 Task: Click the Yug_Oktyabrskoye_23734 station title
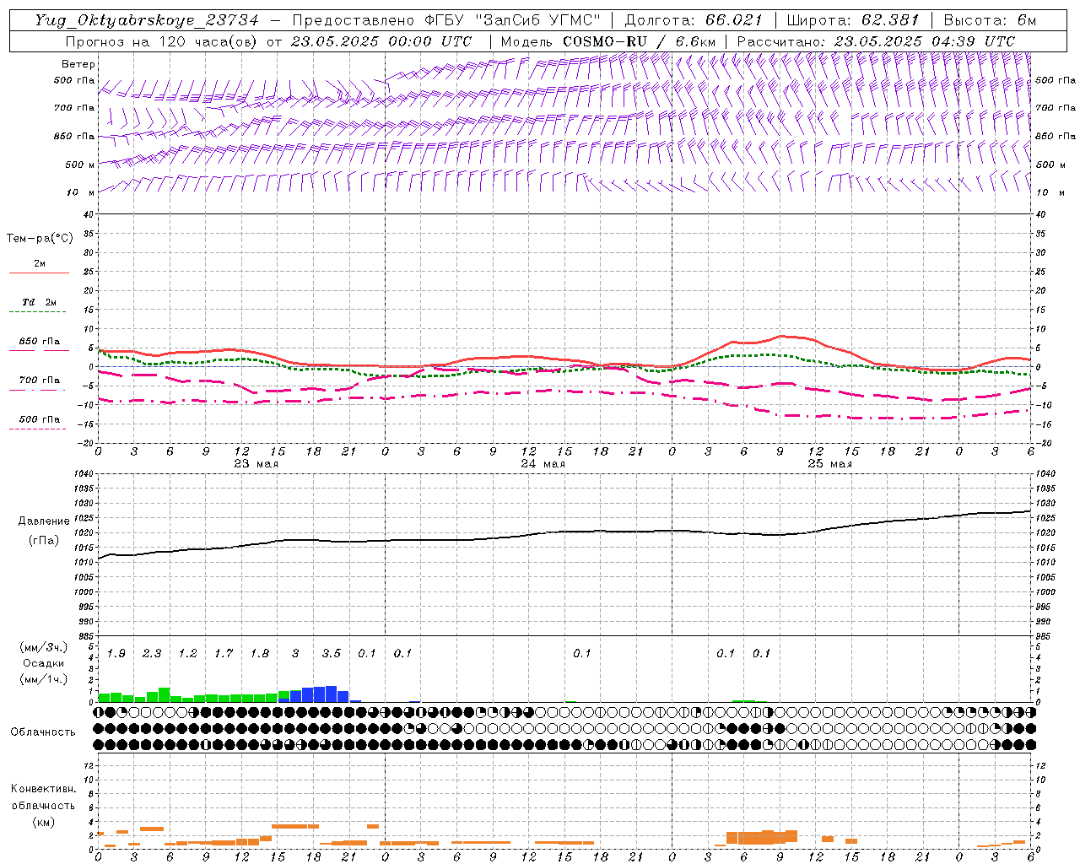click(x=146, y=20)
